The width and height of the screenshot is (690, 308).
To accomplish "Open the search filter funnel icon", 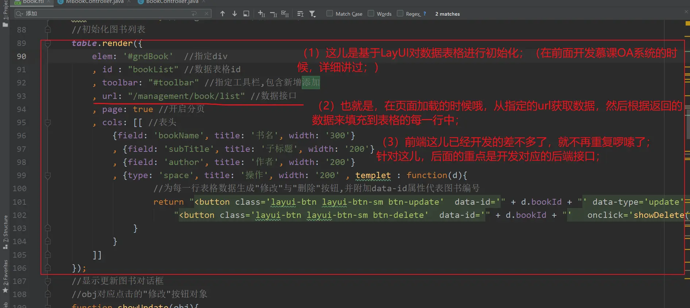I will tap(312, 14).
